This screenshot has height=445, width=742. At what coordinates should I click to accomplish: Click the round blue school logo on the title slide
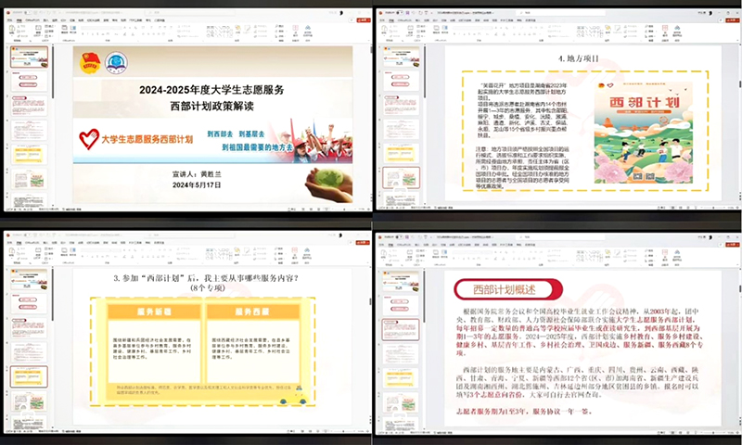[116, 63]
